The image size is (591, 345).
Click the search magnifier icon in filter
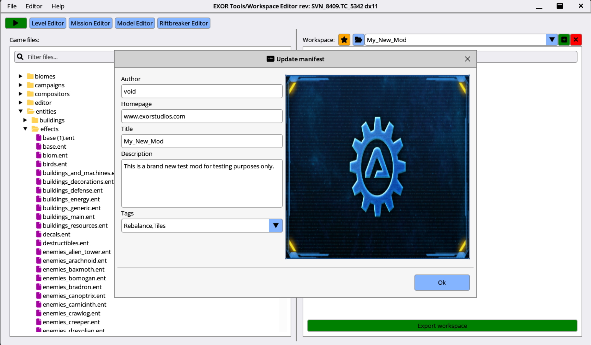(20, 57)
